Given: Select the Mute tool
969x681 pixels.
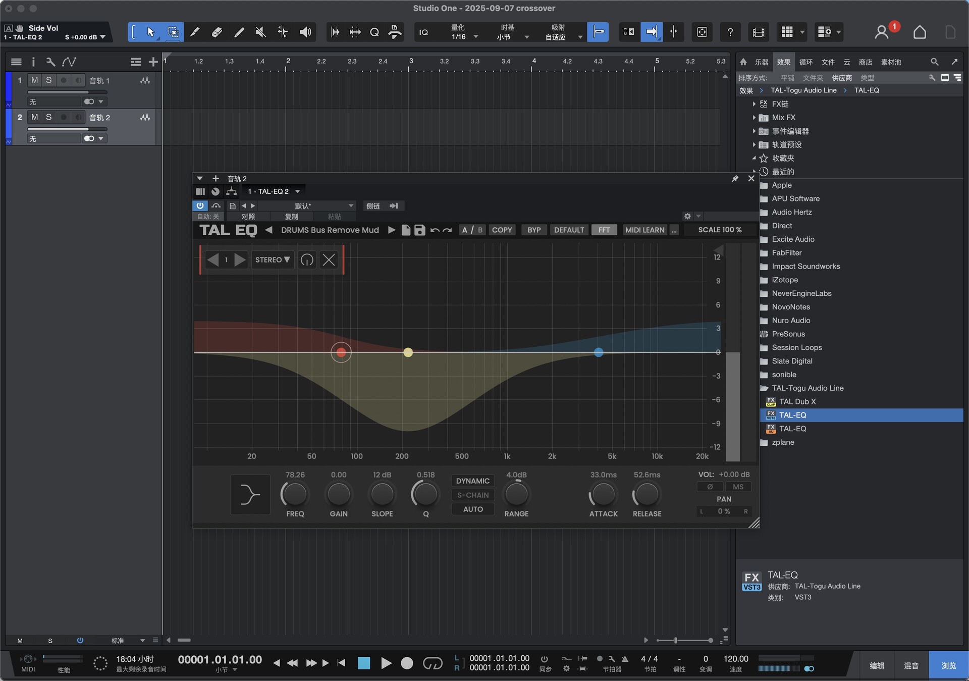Looking at the screenshot, I should 261,32.
